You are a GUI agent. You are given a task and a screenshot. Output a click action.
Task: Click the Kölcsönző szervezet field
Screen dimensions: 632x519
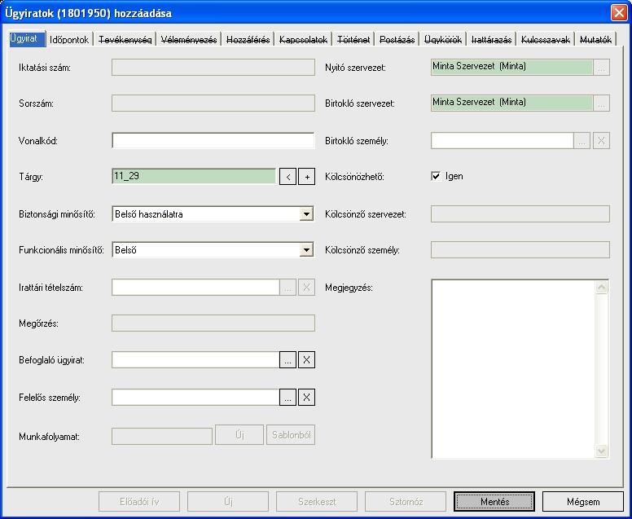click(520, 214)
